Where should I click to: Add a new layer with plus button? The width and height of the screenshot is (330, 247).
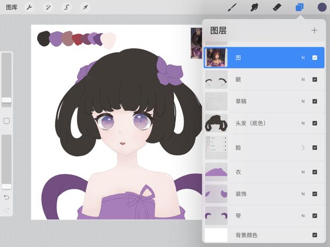coord(314,30)
